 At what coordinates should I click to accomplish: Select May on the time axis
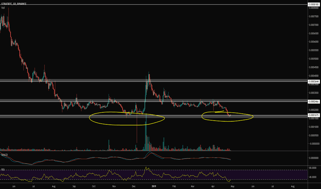(232, 186)
